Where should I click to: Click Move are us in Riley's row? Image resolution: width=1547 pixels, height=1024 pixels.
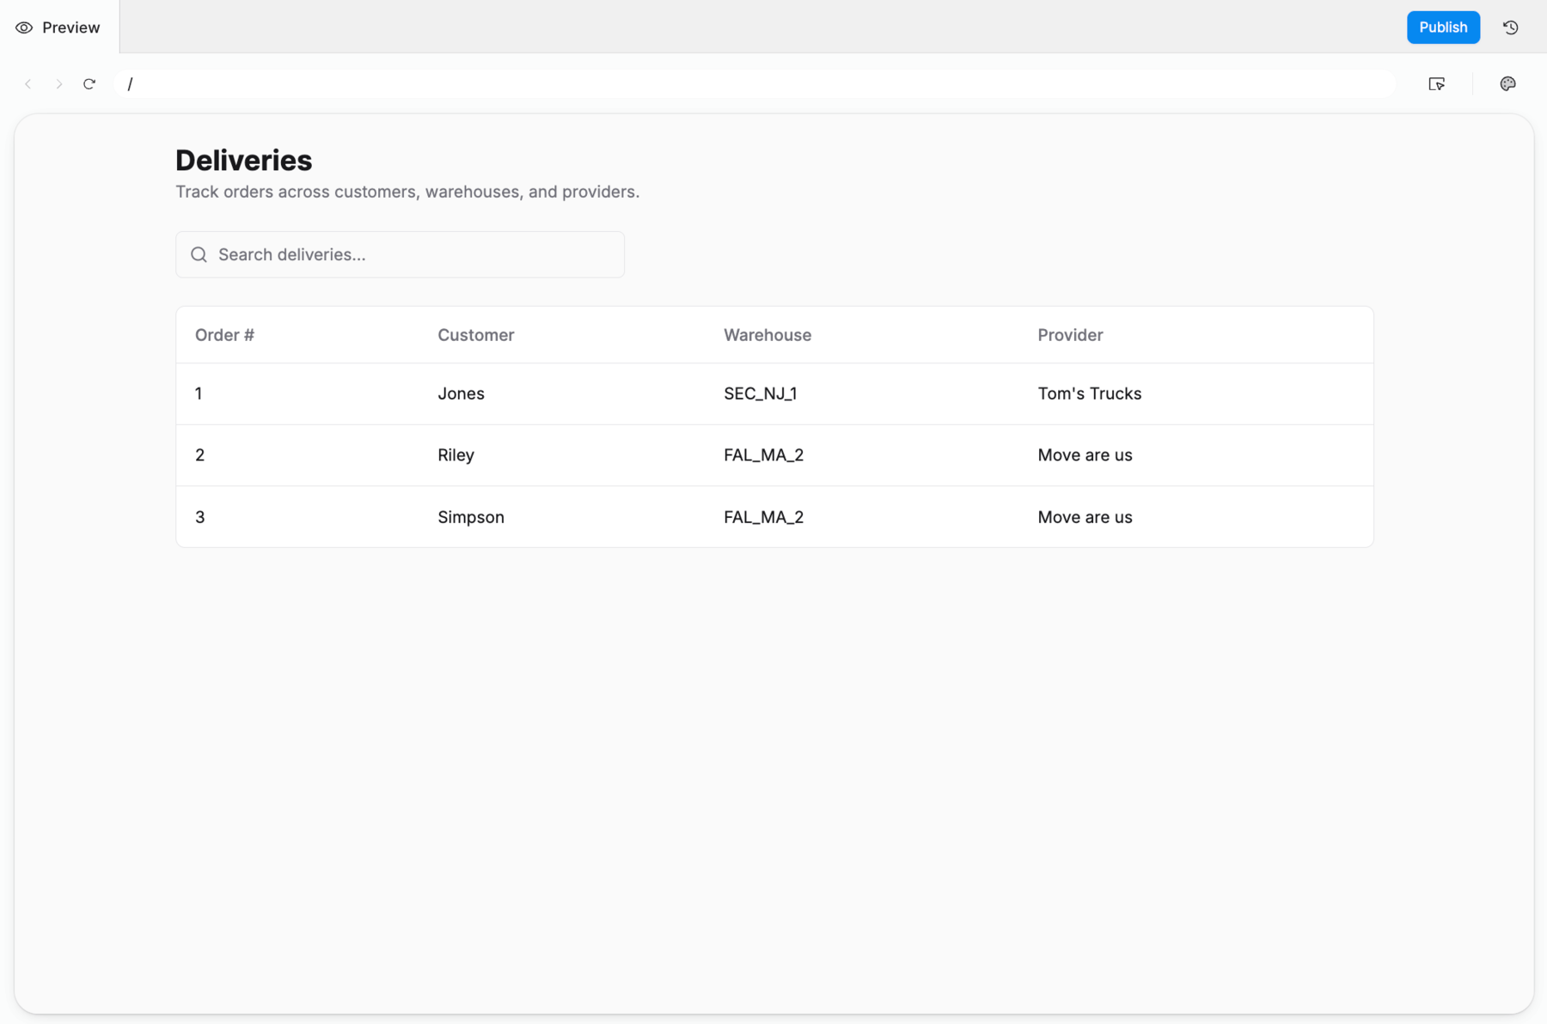1085,455
